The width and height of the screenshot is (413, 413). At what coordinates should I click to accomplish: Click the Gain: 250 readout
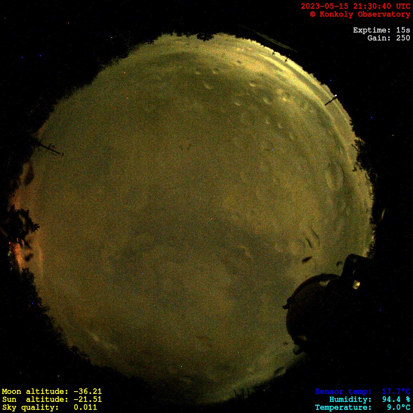point(388,38)
